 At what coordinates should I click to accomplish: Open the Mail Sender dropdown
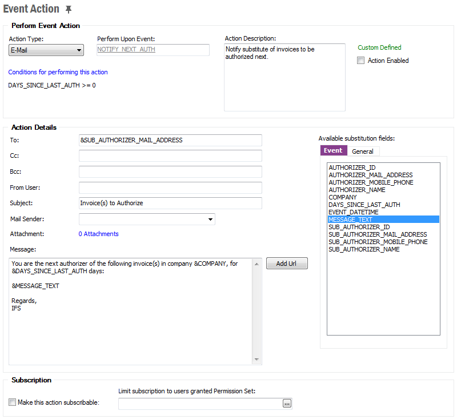pos(211,219)
